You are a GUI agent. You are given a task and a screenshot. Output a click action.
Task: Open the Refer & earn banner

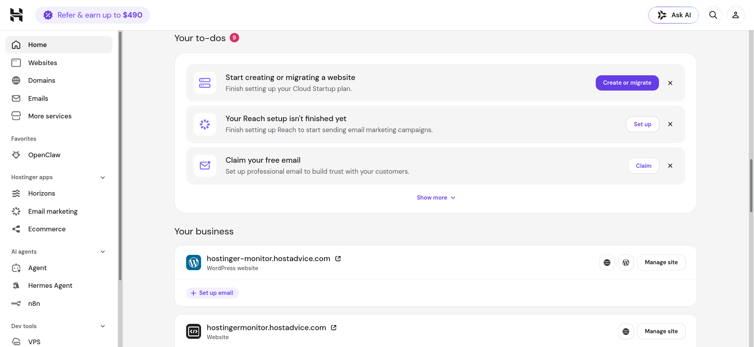[93, 15]
